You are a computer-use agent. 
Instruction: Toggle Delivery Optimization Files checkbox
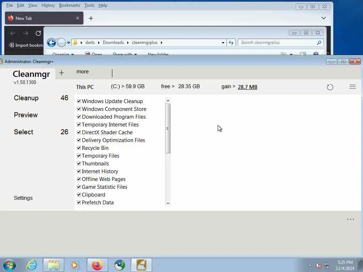[79, 140]
